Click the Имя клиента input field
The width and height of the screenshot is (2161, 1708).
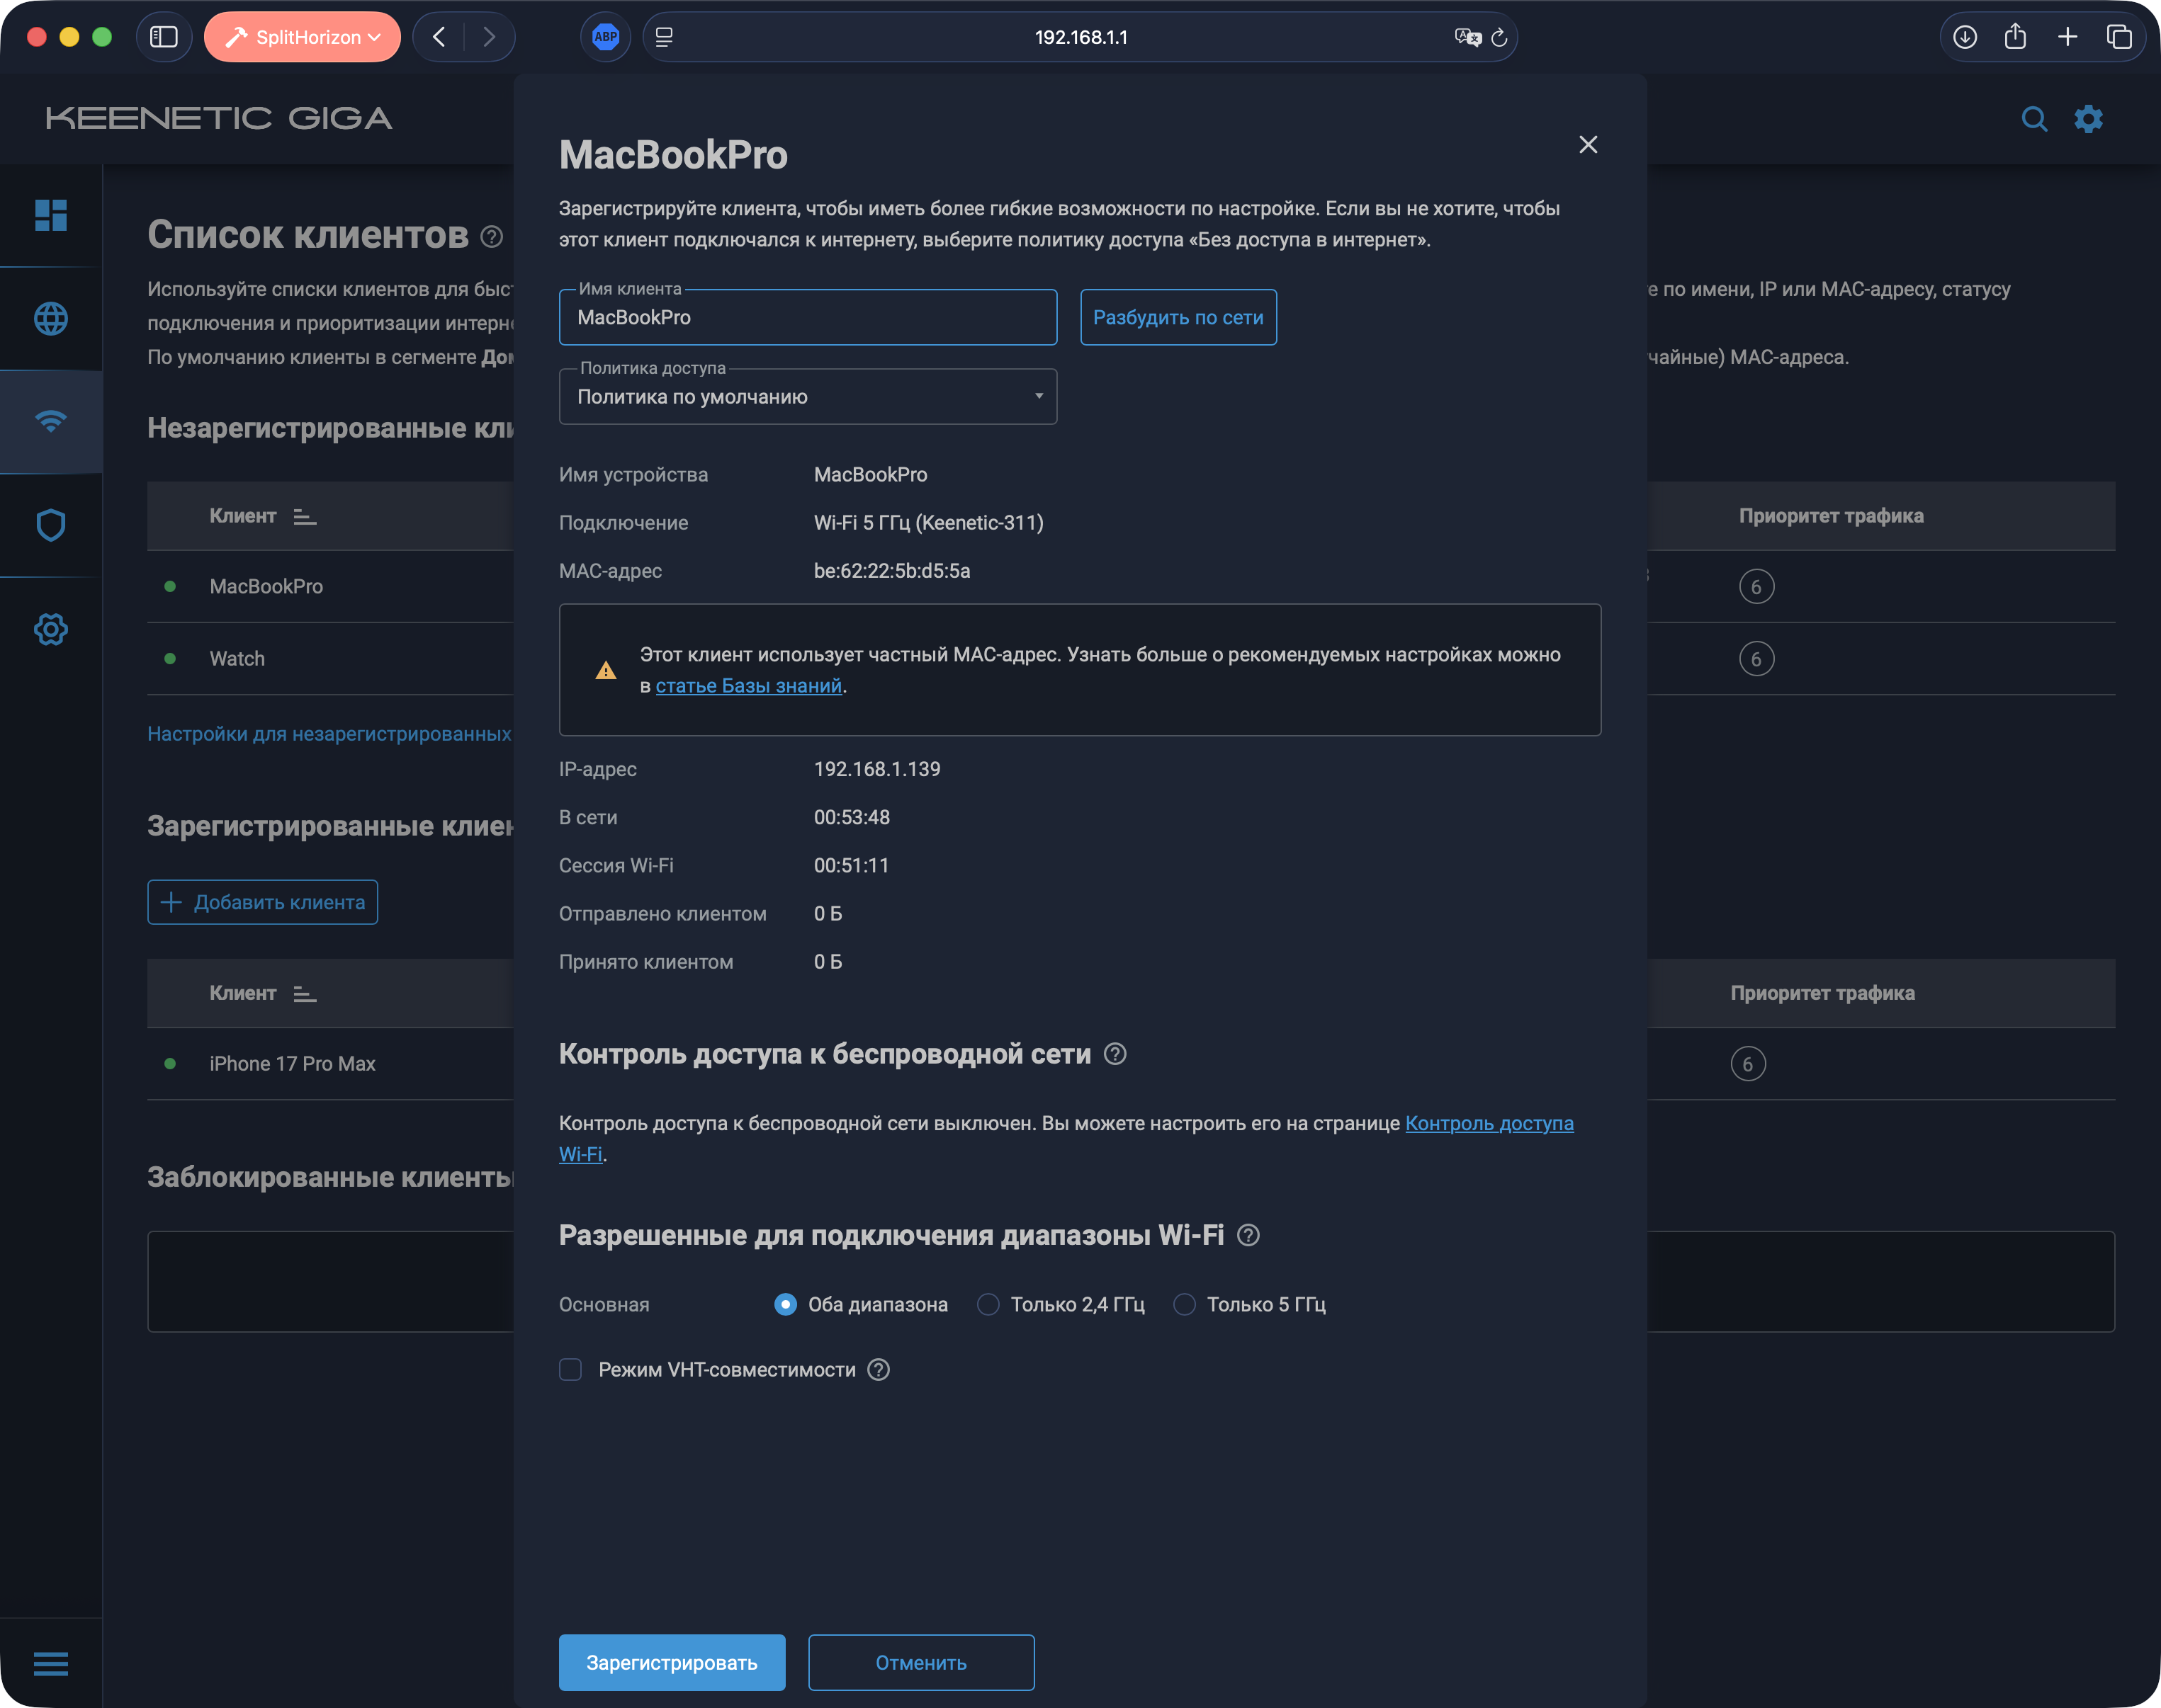808,317
